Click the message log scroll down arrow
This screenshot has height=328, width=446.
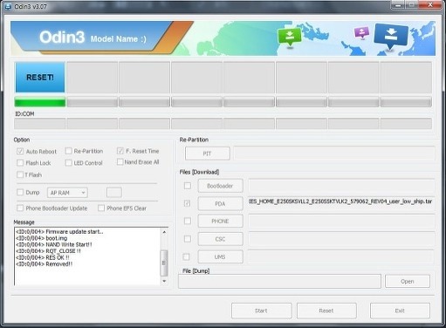(164, 281)
